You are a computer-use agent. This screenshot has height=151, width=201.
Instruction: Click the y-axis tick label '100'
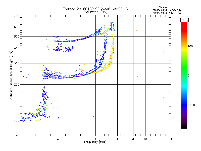tap(17, 121)
